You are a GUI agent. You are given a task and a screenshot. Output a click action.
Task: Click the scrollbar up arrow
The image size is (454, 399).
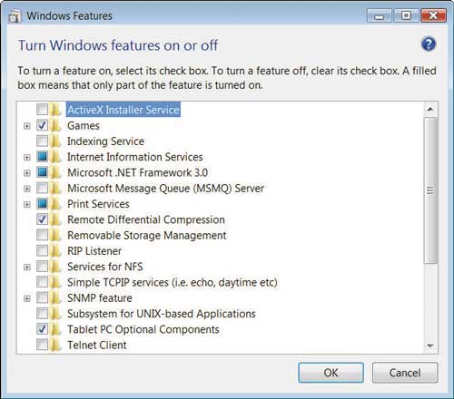pos(430,109)
